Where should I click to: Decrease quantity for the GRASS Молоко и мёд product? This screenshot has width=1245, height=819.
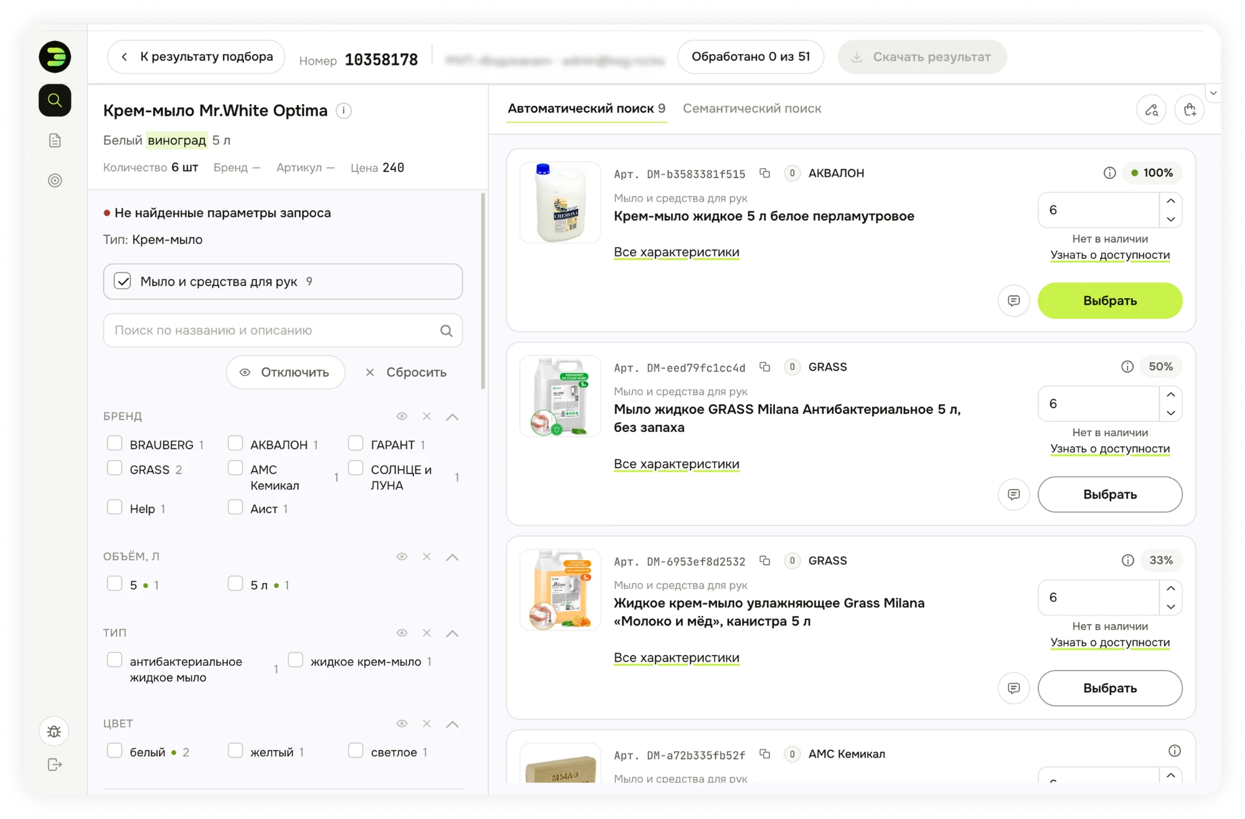click(x=1171, y=606)
